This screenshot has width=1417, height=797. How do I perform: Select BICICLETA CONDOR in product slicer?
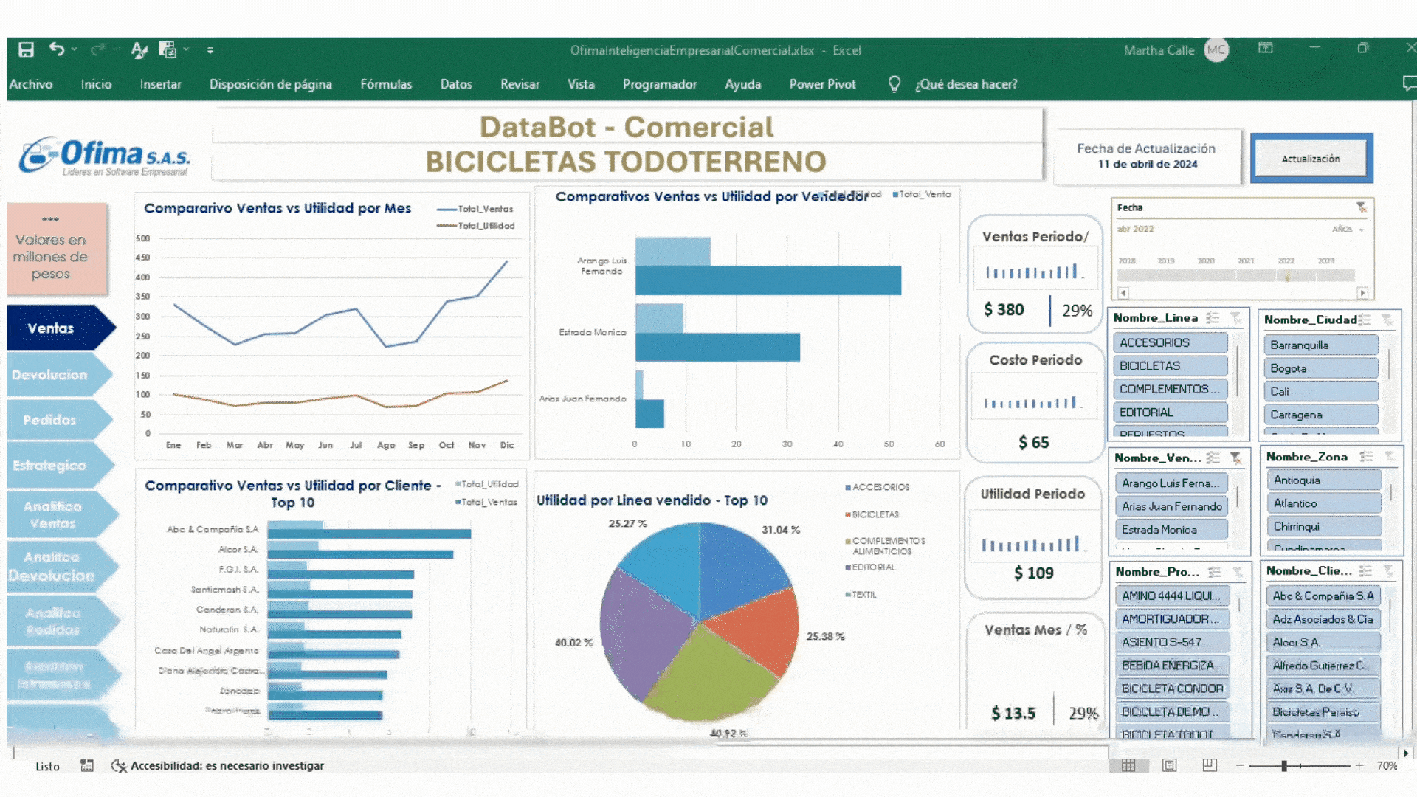click(1173, 689)
